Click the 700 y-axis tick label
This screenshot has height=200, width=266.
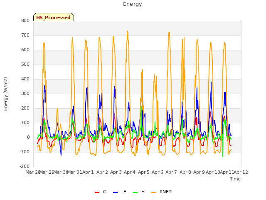25,35
